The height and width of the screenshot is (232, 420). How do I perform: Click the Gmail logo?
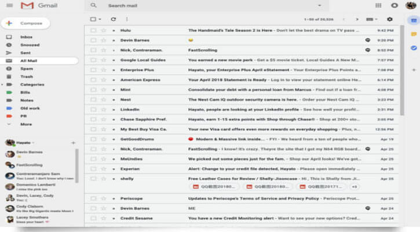pyautogui.click(x=39, y=5)
